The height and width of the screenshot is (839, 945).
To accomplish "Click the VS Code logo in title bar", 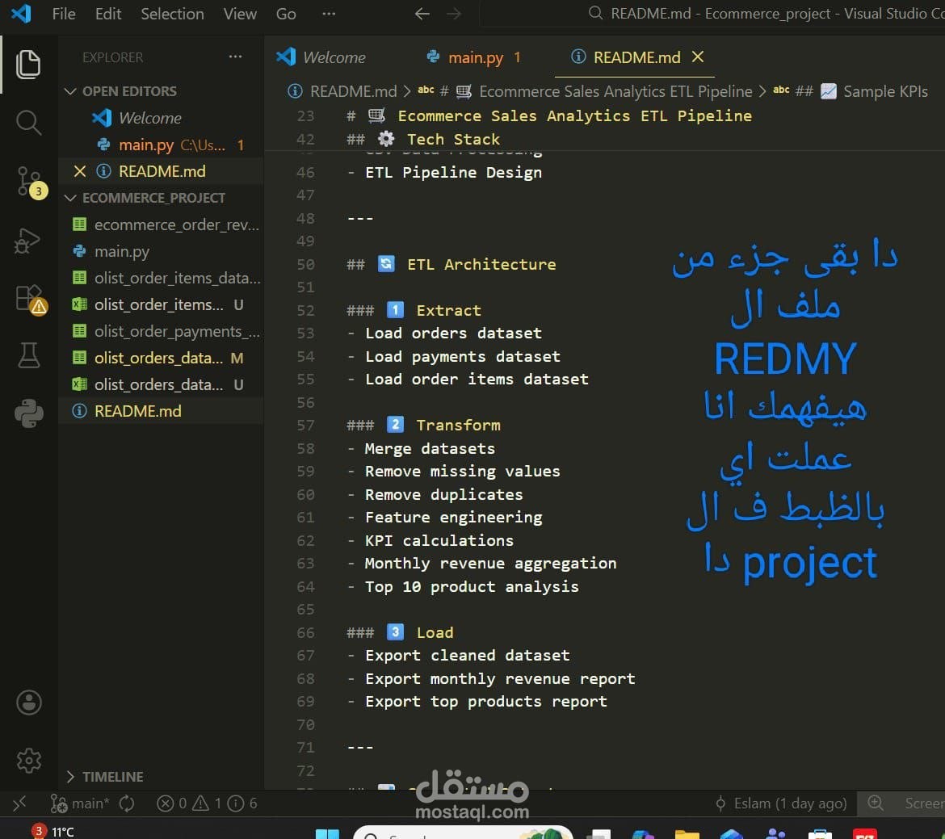I will (22, 13).
